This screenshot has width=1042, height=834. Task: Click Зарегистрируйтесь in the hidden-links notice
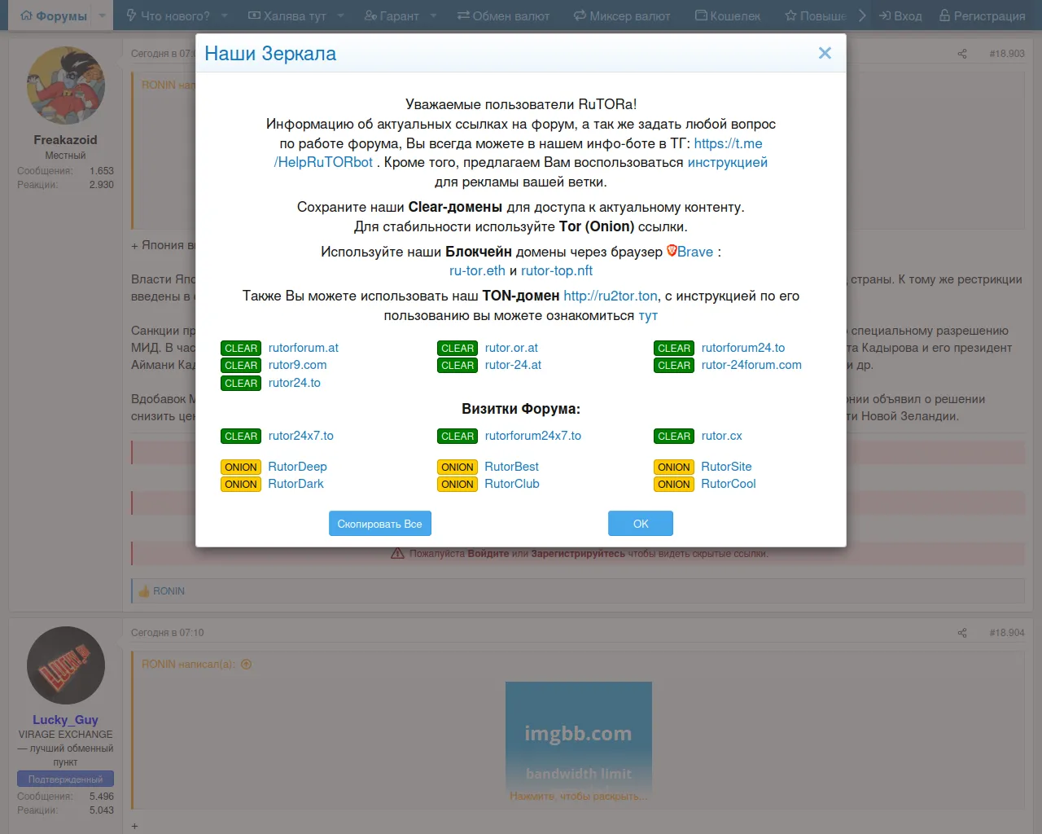(578, 554)
